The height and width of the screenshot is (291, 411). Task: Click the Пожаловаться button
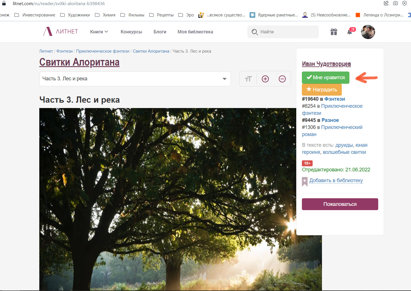[x=340, y=204]
